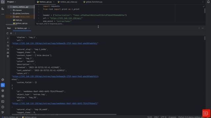Screen dimensions: 211x118
Task: Click the console vertical scrollbar thumb
Action: (x=205, y=38)
